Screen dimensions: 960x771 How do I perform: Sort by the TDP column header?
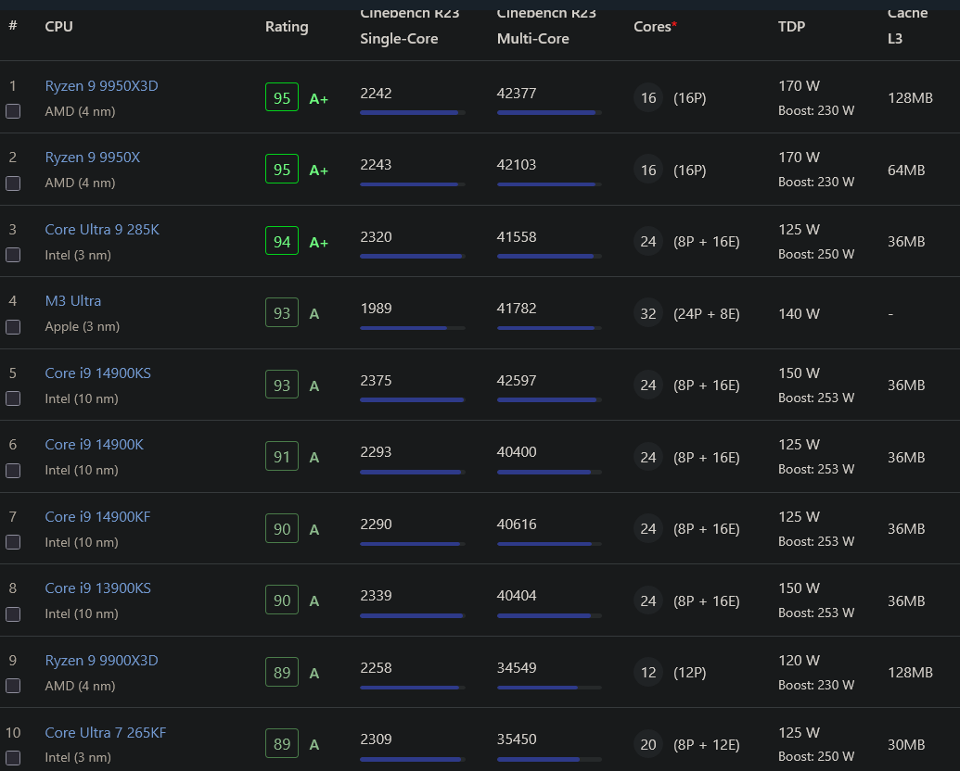pos(791,26)
